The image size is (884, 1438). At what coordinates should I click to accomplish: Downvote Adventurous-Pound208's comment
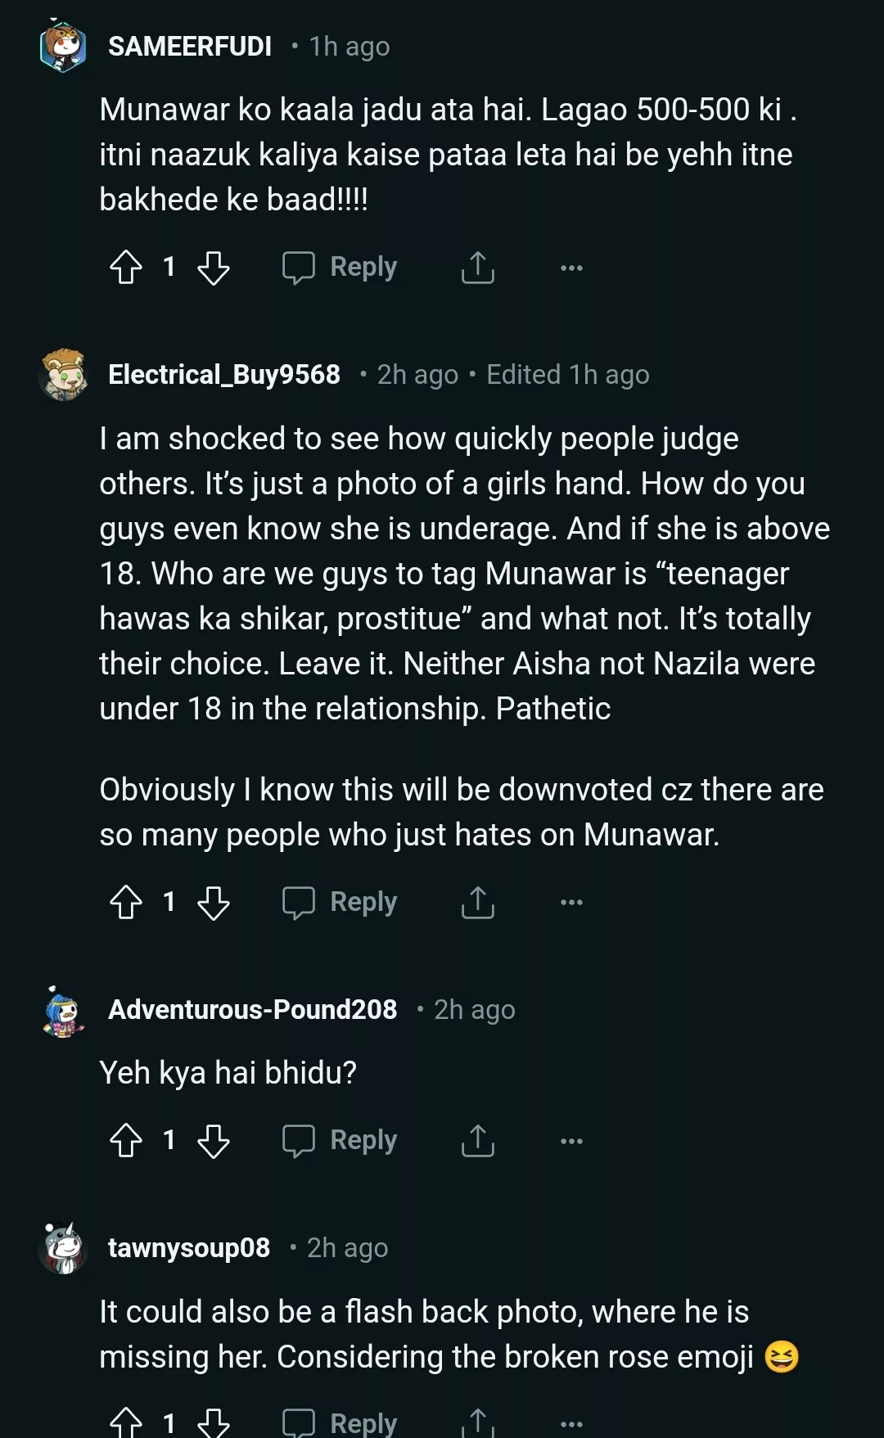[x=214, y=1140]
